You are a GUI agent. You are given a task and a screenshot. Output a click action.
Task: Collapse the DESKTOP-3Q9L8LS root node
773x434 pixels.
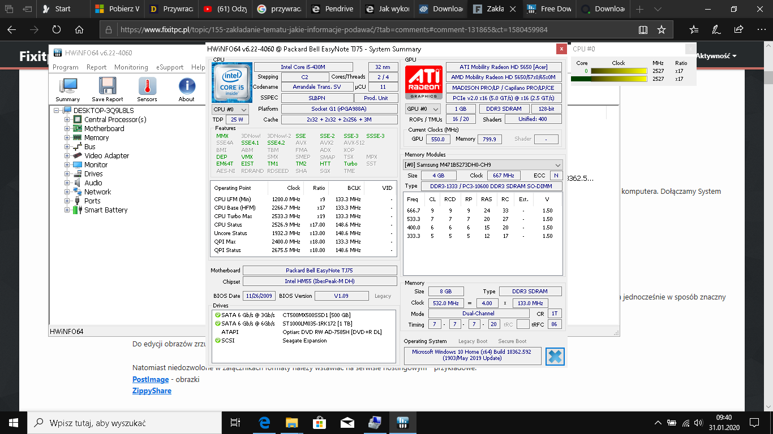[x=57, y=111]
